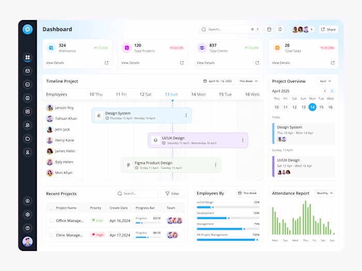The image size is (362, 271).
Task: Adjust the Development 50% slider
Action: tap(229, 218)
